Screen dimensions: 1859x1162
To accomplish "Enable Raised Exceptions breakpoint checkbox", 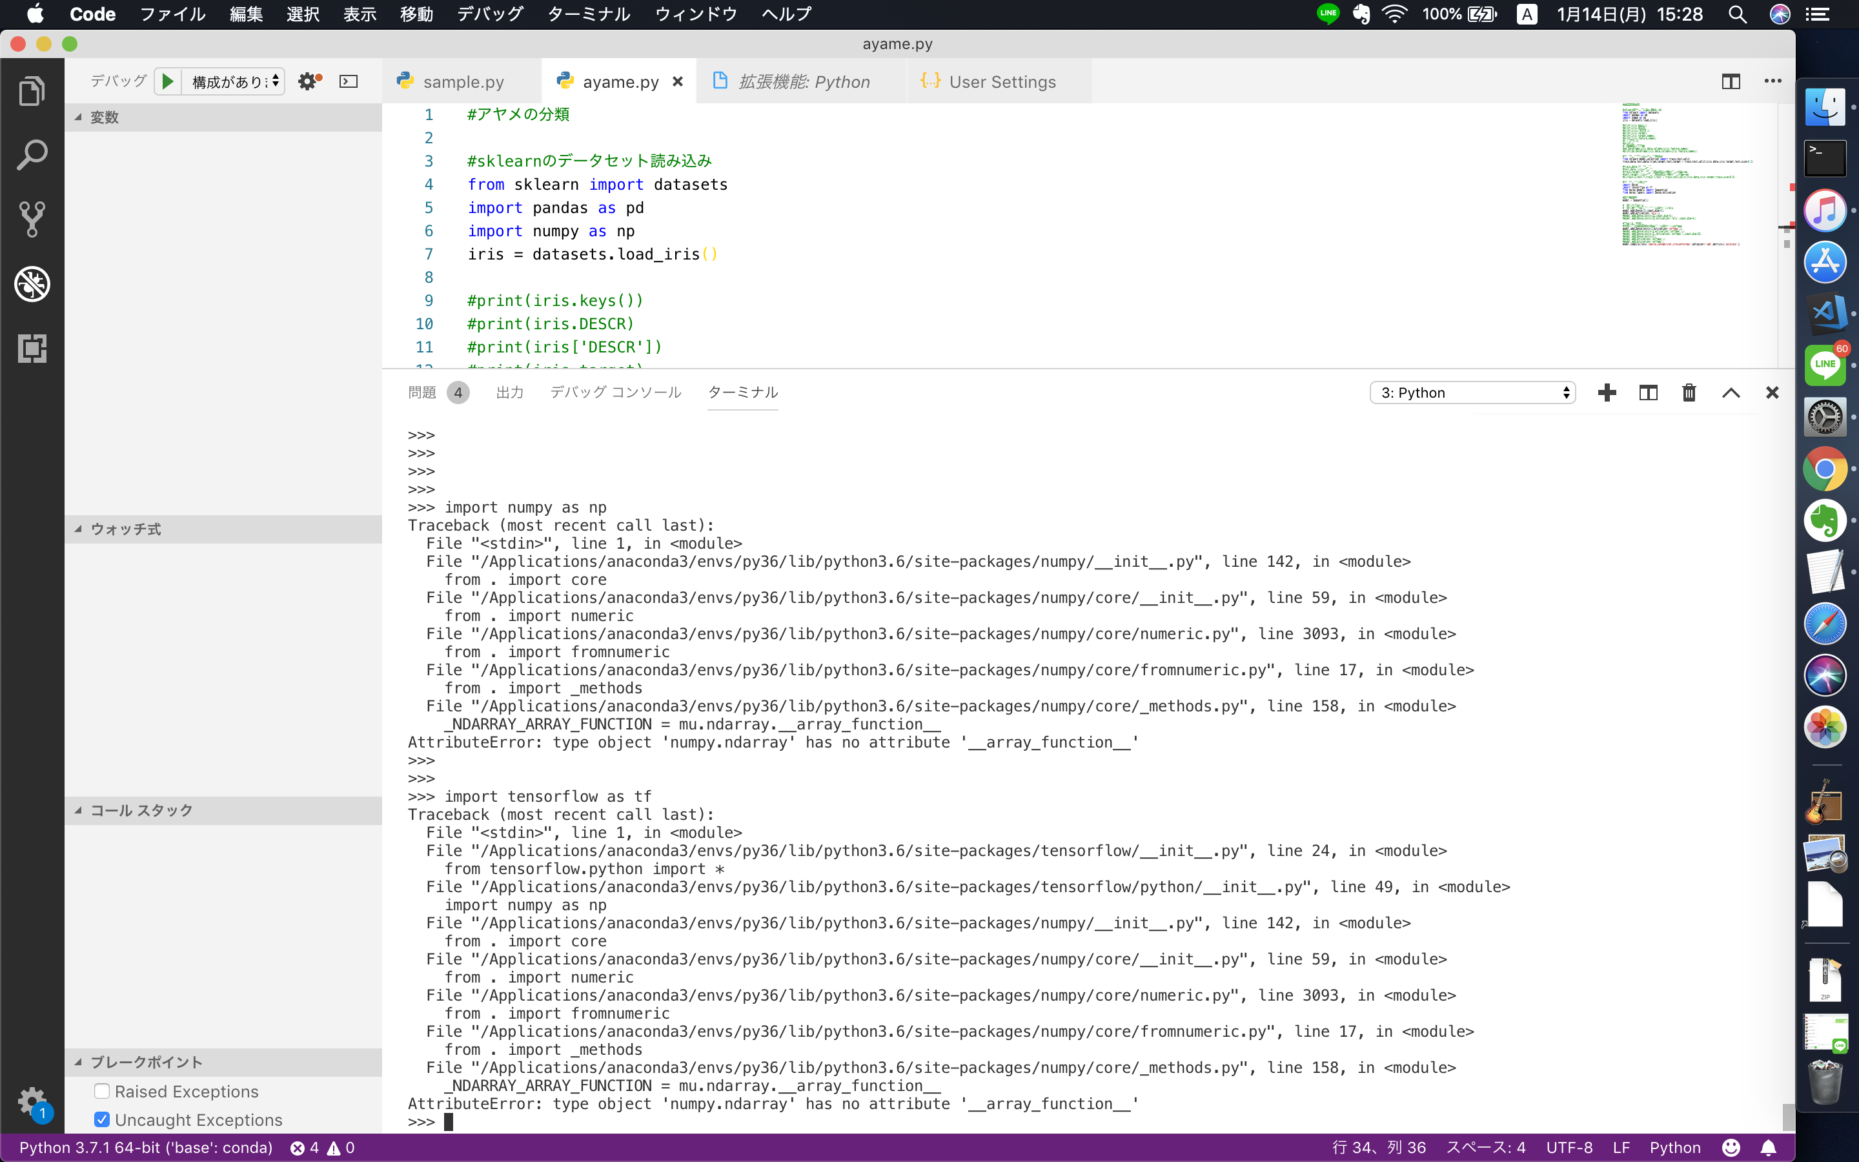I will (x=101, y=1090).
